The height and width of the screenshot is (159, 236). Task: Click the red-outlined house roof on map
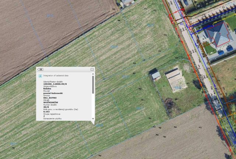(x=219, y=35)
